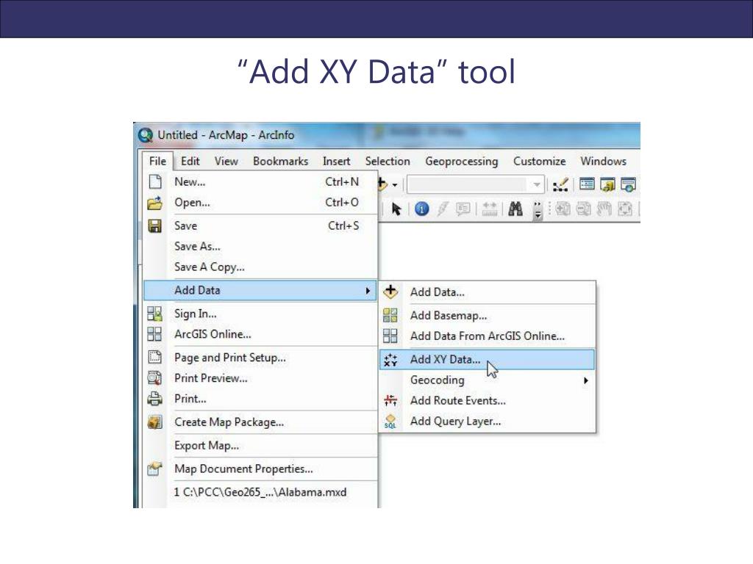Expand the map scale combo box arrow

(x=536, y=184)
